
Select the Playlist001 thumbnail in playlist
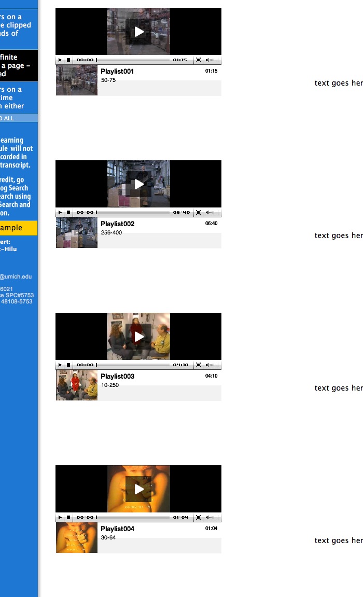coord(77,80)
